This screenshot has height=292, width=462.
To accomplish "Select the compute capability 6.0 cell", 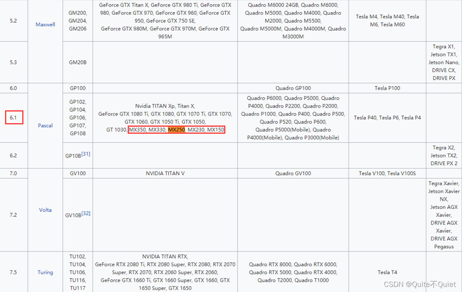I will (x=14, y=88).
